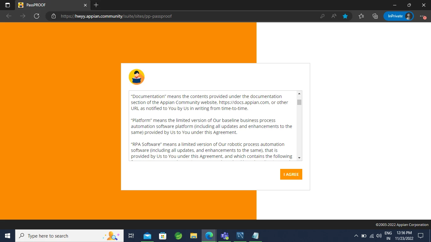This screenshot has width=431, height=242.
Task: Click the volume speaker icon
Action: 379,236
